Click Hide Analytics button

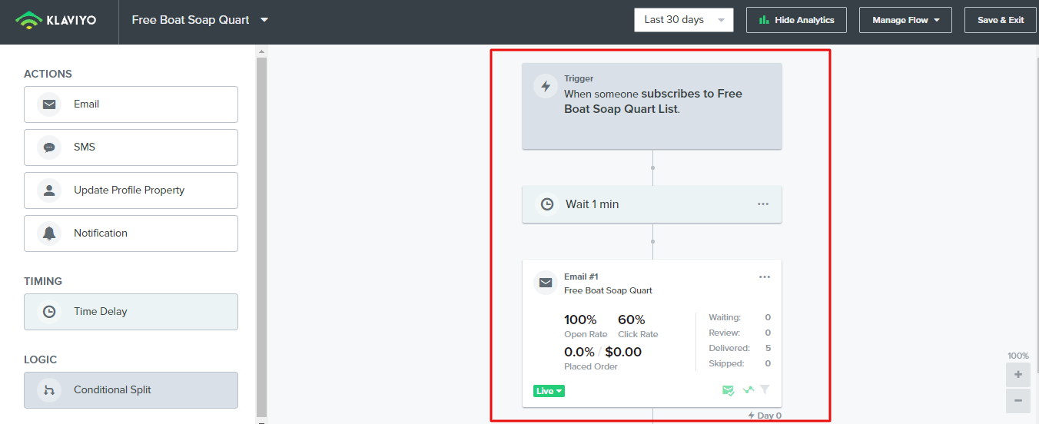click(796, 20)
